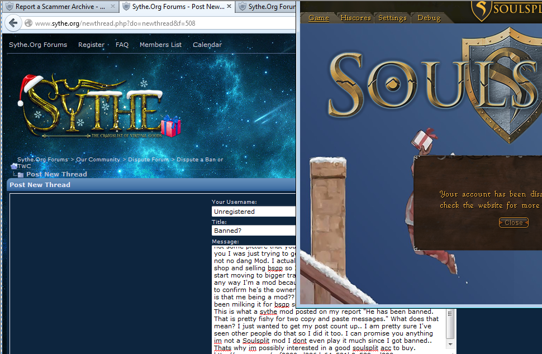Image resolution: width=542 pixels, height=354 pixels.
Task: Switch to the third Sythe.Org Forum tab
Action: coord(266,7)
